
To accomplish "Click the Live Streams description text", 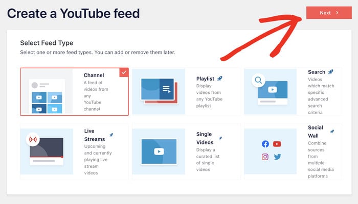I will pyautogui.click(x=98, y=159).
